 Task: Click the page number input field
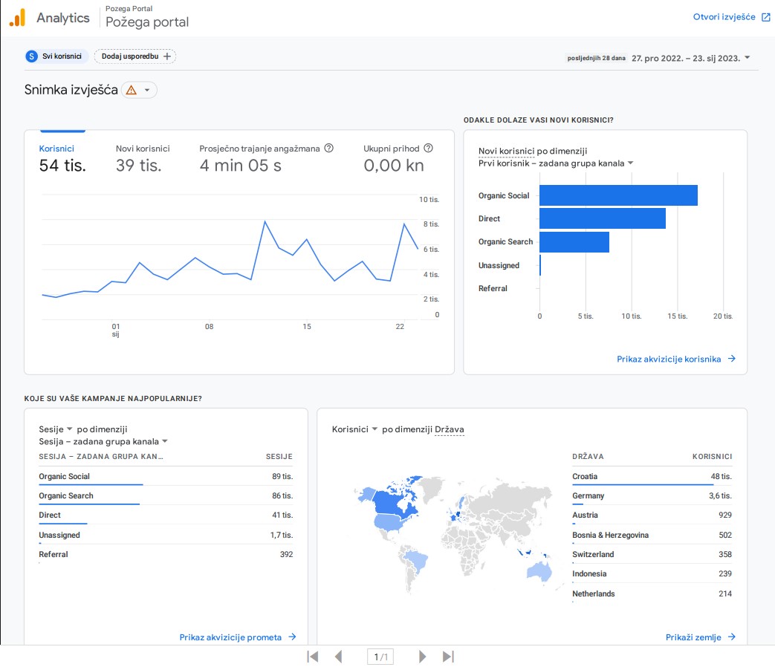click(380, 657)
